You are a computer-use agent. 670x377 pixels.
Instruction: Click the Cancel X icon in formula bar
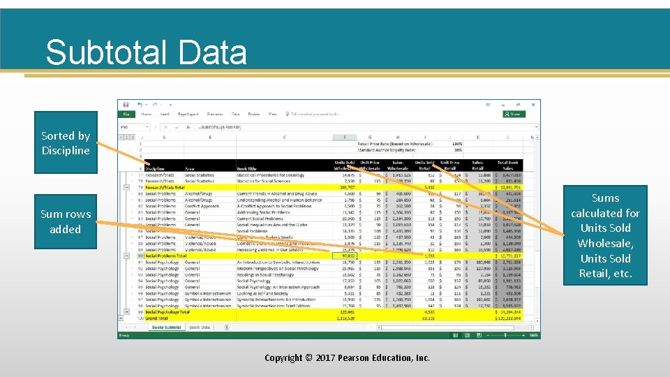pos(166,127)
